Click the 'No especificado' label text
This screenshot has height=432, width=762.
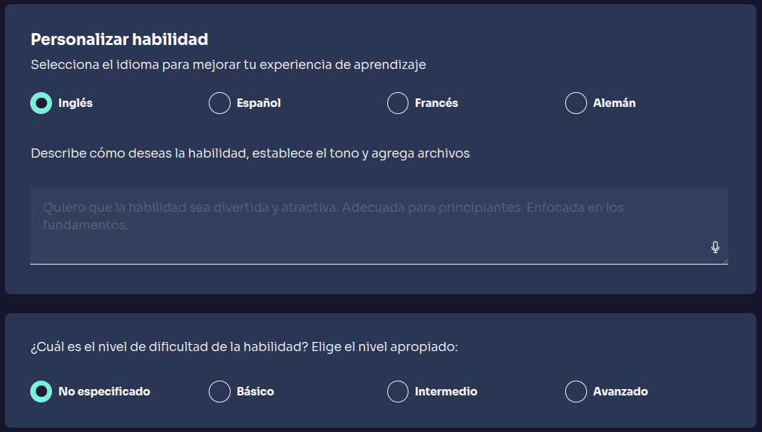[104, 391]
